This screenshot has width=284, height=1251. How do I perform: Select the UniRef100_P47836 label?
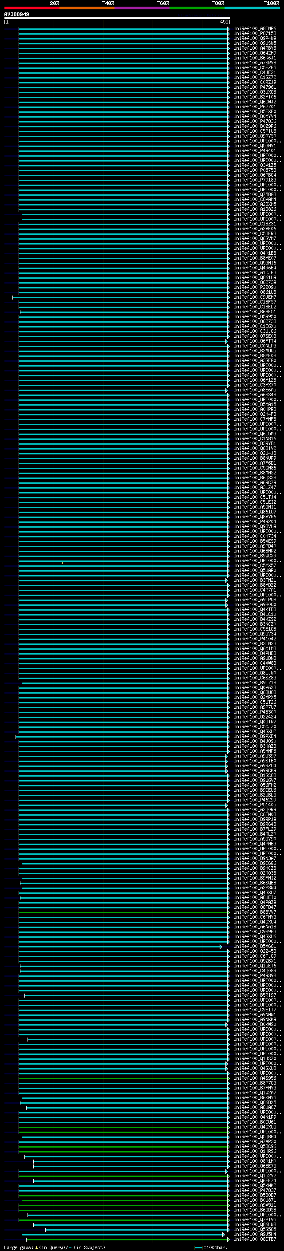point(255,122)
